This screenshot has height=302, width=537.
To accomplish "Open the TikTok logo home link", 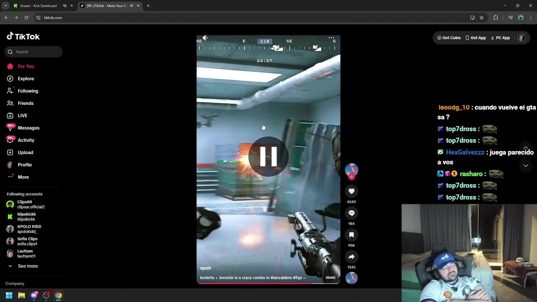I will coord(23,36).
